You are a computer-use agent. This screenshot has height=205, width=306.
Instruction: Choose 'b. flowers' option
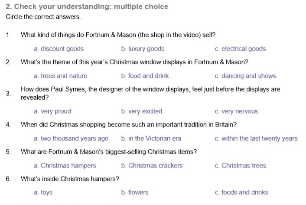point(135,192)
